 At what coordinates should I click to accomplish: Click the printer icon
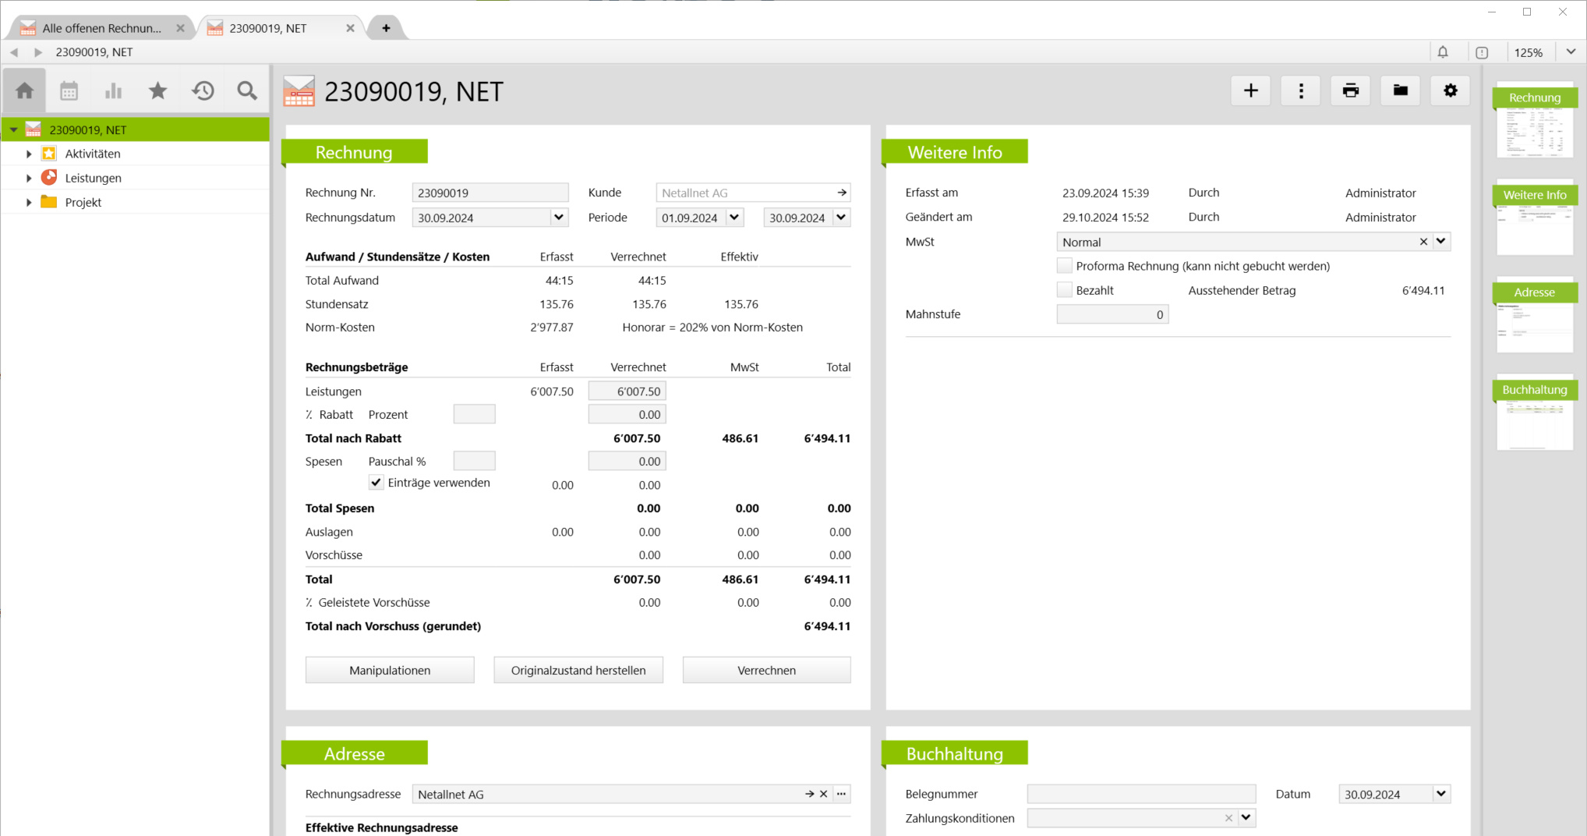[x=1351, y=90]
